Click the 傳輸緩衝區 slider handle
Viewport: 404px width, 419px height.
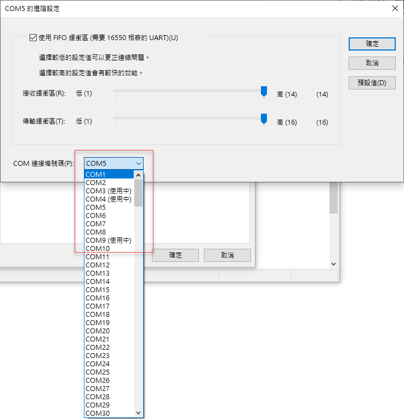264,119
